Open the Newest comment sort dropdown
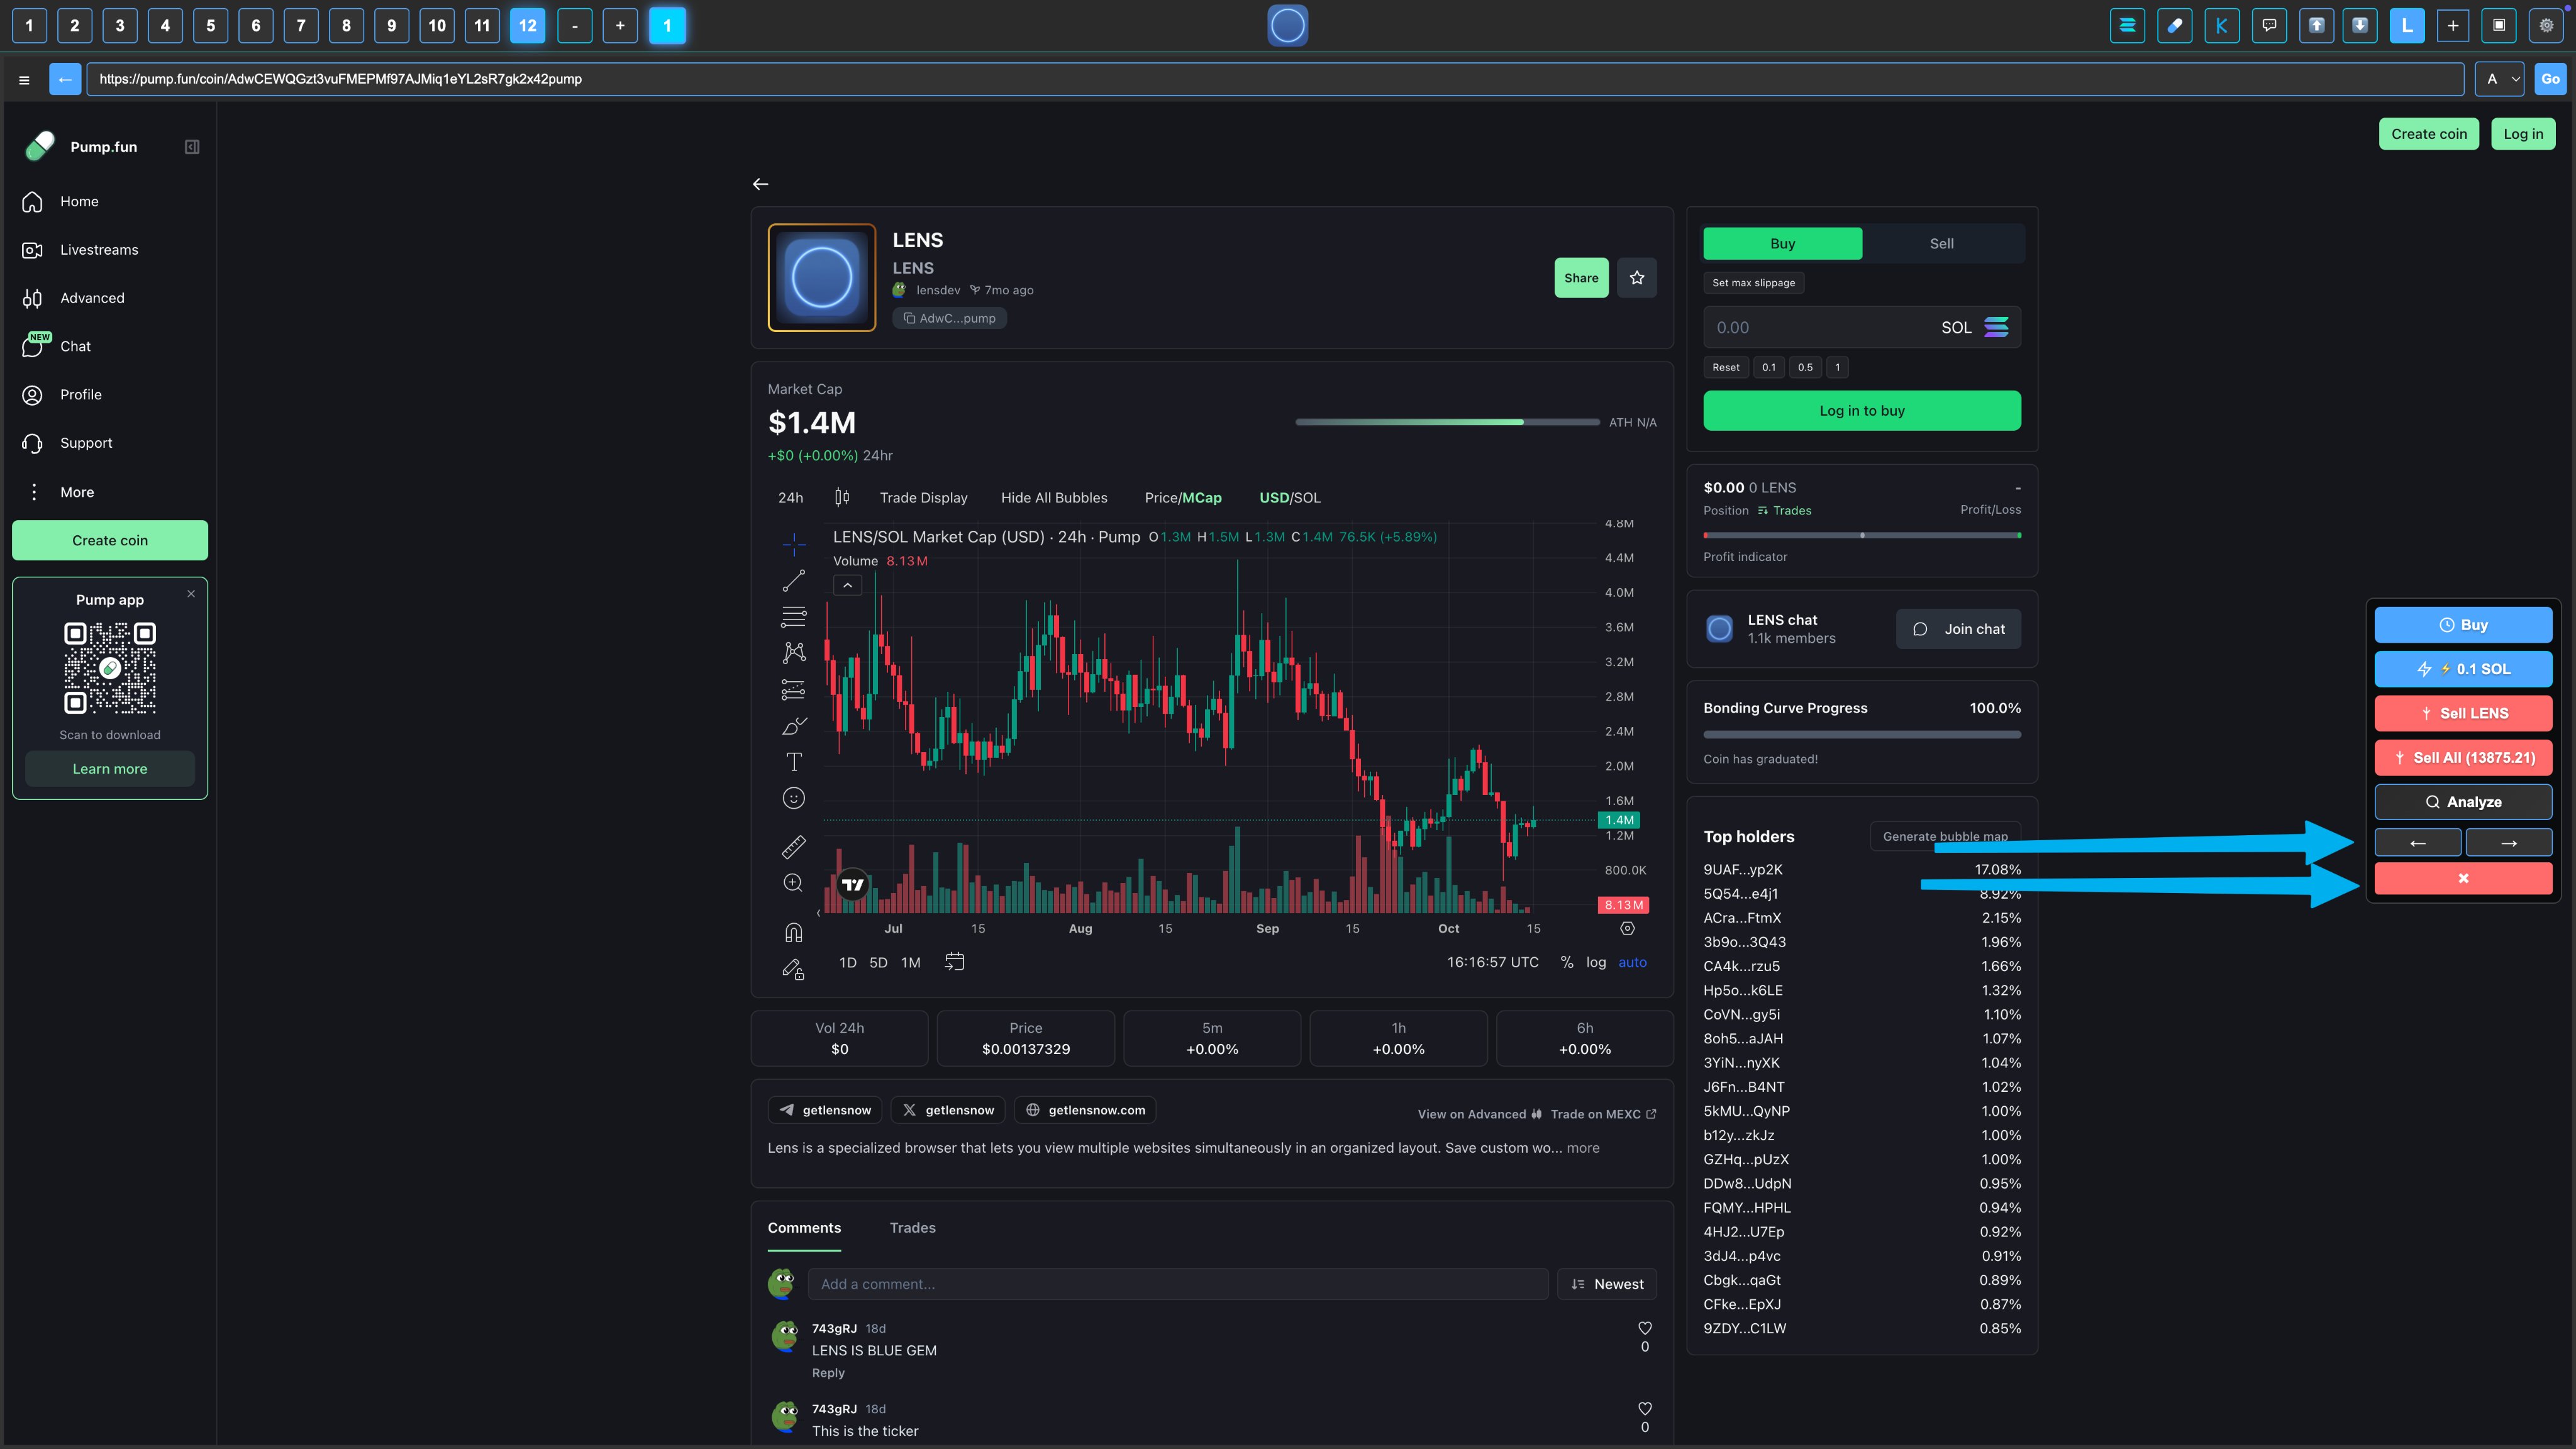 pos(1607,1283)
